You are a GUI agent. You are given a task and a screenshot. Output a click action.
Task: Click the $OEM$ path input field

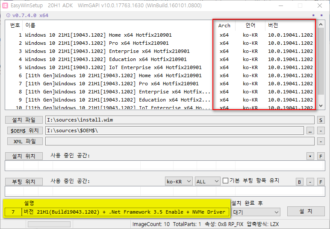[x=174, y=130]
